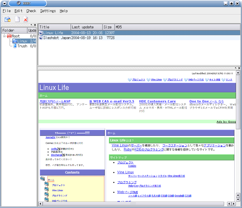Click globe icon beside Slashdot Japan row
Image resolution: width=242 pixels, height=208 pixels.
tap(41, 38)
